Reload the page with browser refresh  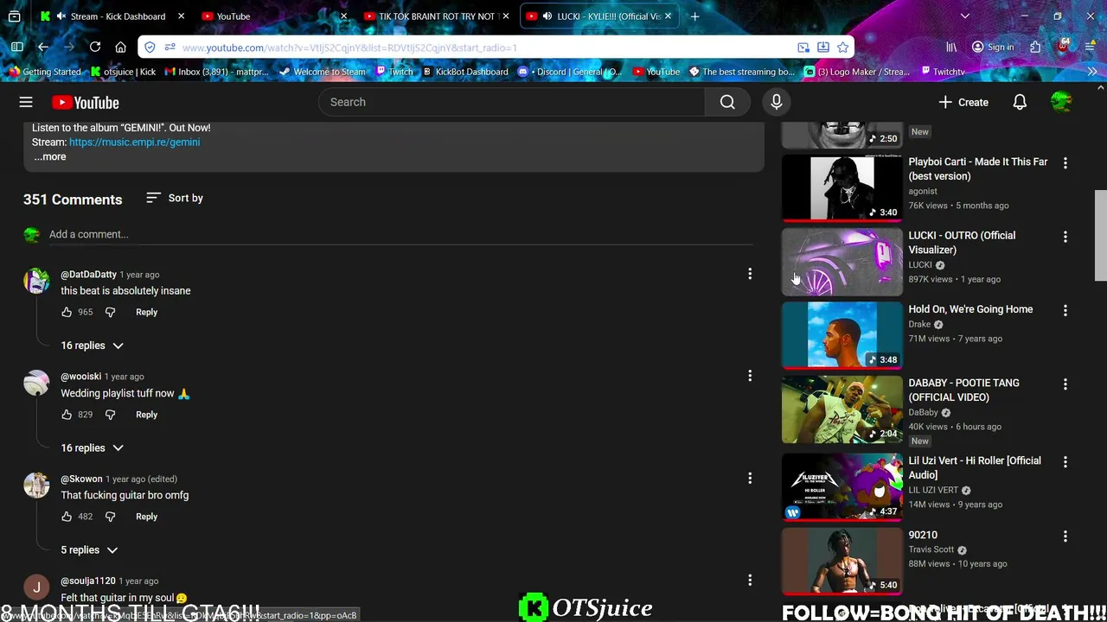pos(95,48)
